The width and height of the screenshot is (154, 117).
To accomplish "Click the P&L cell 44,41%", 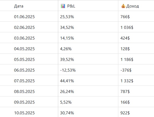I will pos(67,81).
